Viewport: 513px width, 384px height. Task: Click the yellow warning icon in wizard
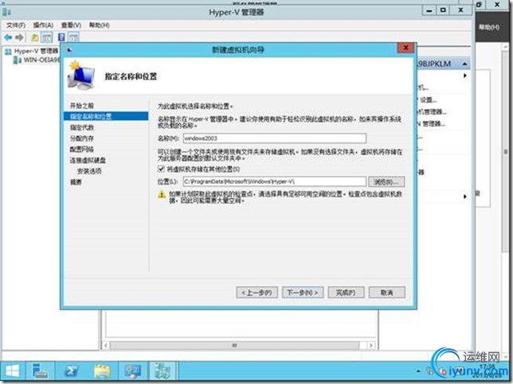point(162,195)
